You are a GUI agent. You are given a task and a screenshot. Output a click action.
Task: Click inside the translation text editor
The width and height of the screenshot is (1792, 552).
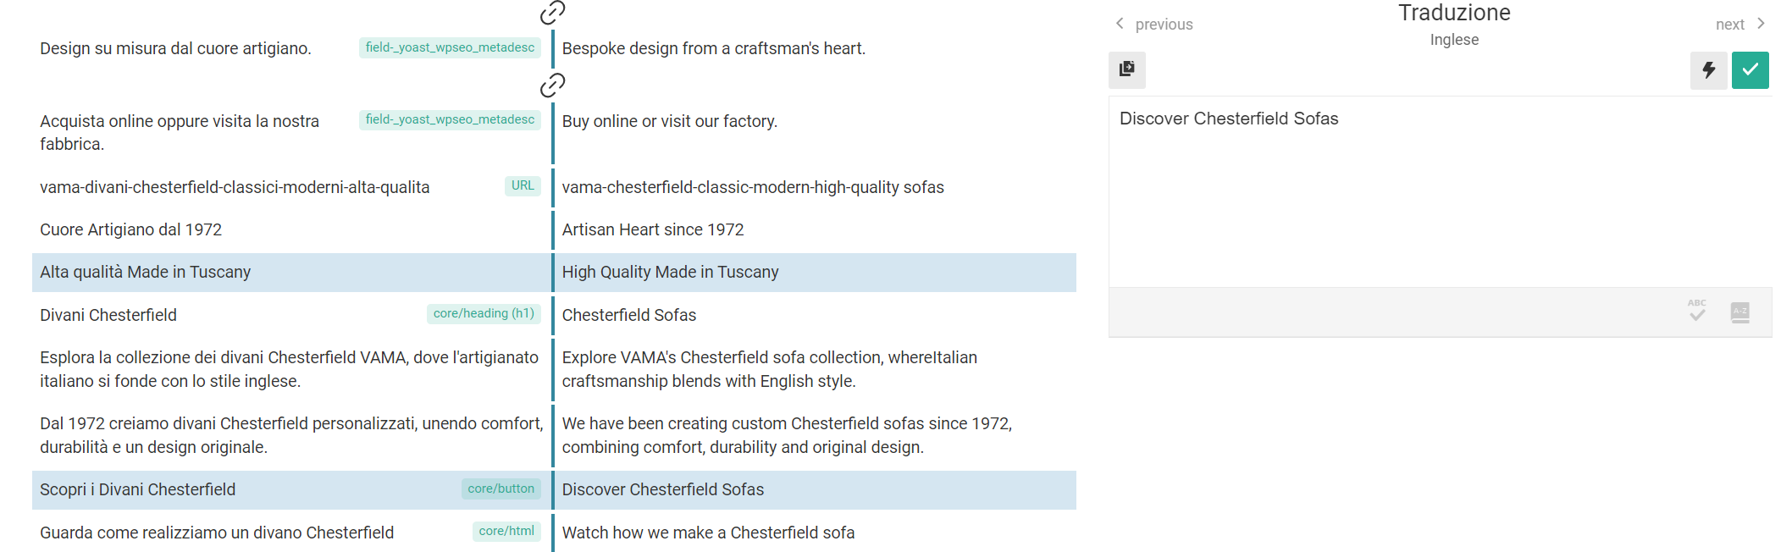click(1440, 191)
